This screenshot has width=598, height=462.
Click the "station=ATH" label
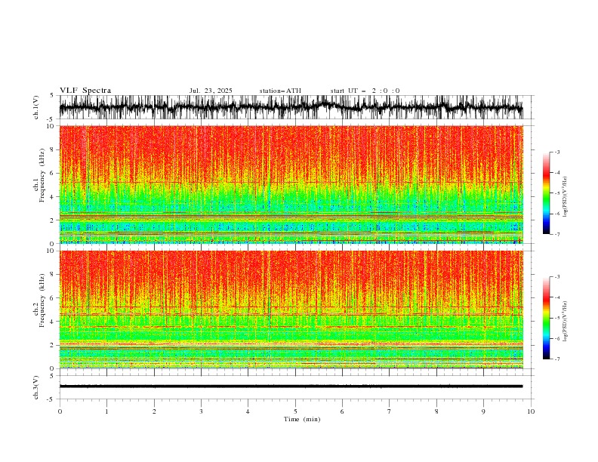(280, 91)
